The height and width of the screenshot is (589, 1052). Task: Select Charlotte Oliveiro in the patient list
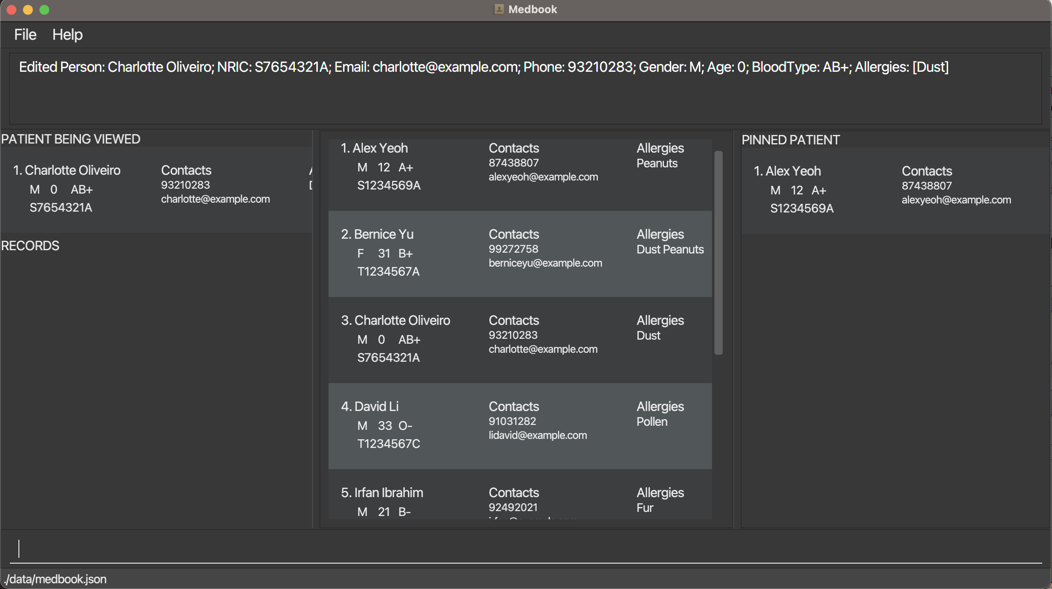point(519,340)
